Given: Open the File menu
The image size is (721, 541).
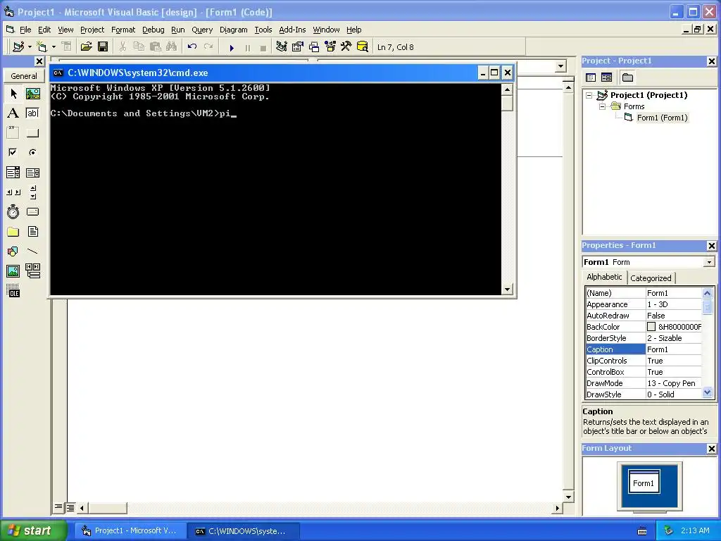Looking at the screenshot, I should tap(25, 30).
